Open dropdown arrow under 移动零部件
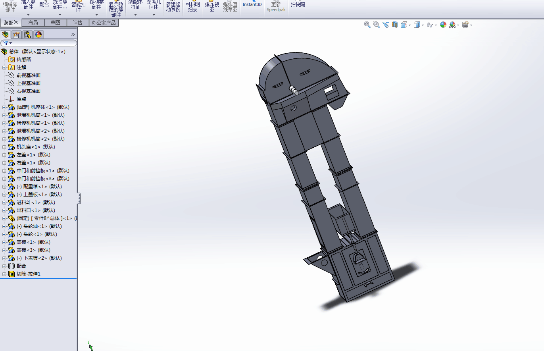 (97, 15)
